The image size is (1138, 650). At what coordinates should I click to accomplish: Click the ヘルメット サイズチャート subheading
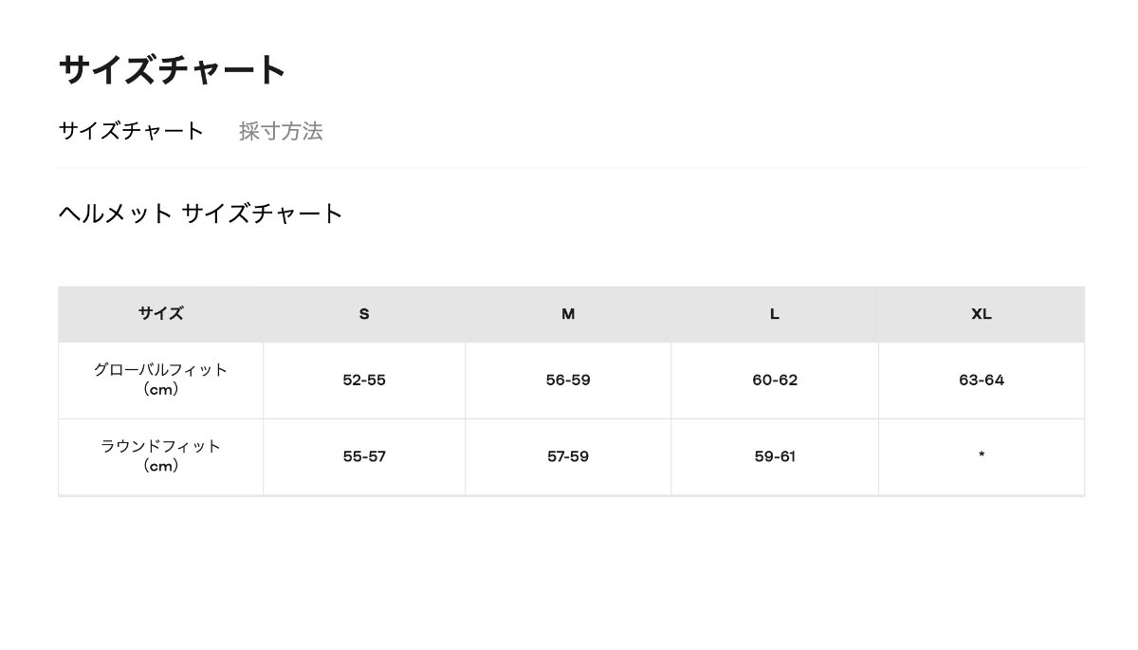point(200,214)
